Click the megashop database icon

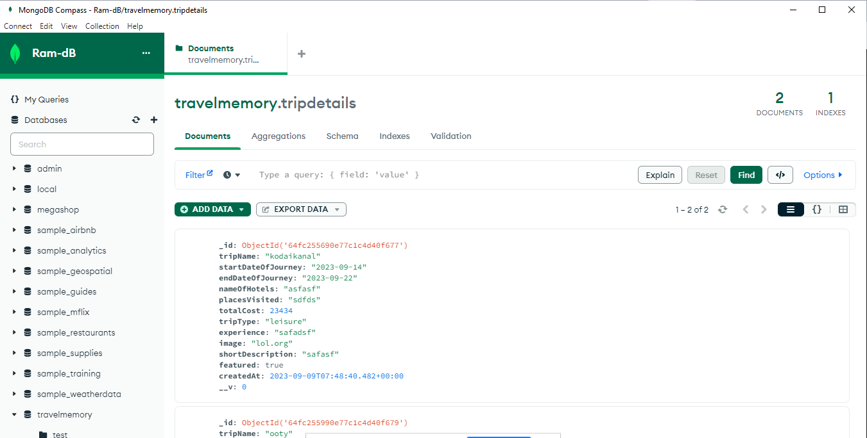(x=28, y=209)
